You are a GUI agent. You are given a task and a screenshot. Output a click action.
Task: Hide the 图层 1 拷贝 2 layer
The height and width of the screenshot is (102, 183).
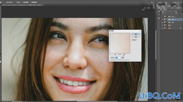click(162, 19)
